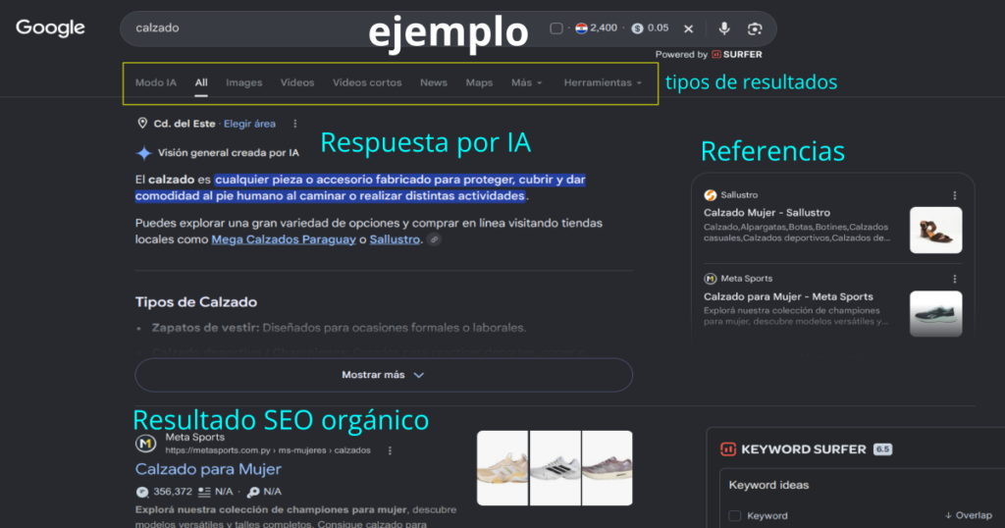Image resolution: width=1005 pixels, height=528 pixels.
Task: Open the Images tab
Action: pyautogui.click(x=244, y=82)
